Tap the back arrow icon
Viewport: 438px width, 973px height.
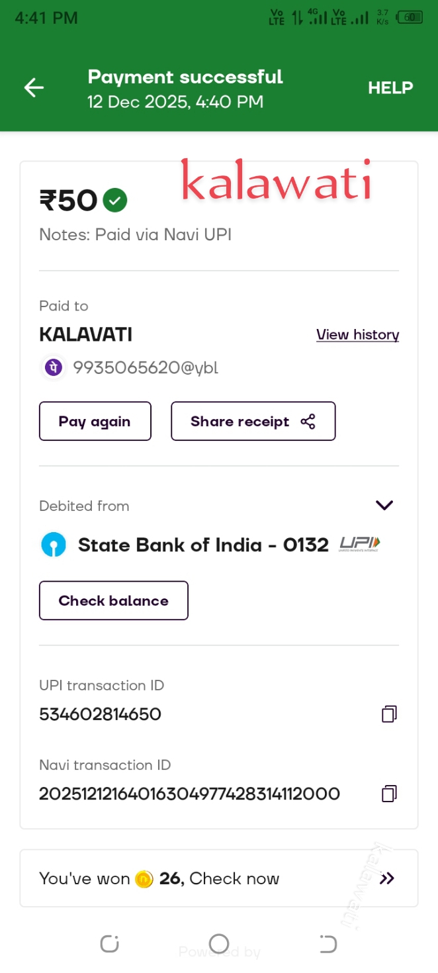click(x=34, y=87)
